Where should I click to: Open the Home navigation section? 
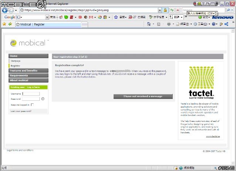click(28, 56)
